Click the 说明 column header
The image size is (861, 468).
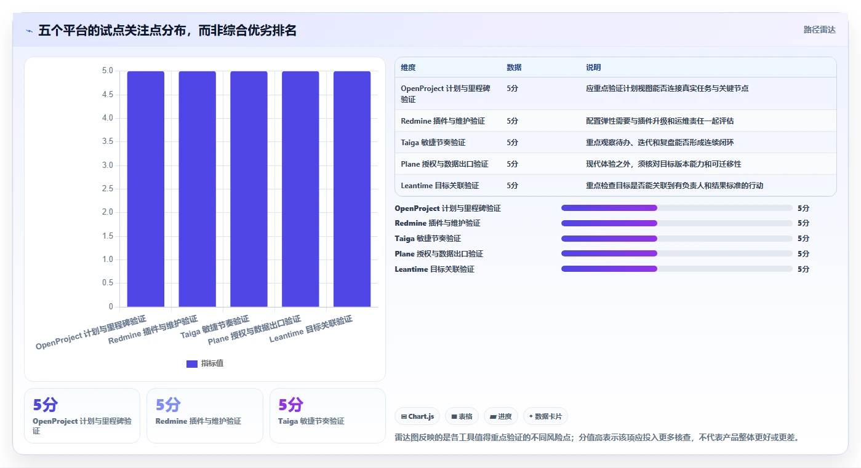pyautogui.click(x=593, y=68)
